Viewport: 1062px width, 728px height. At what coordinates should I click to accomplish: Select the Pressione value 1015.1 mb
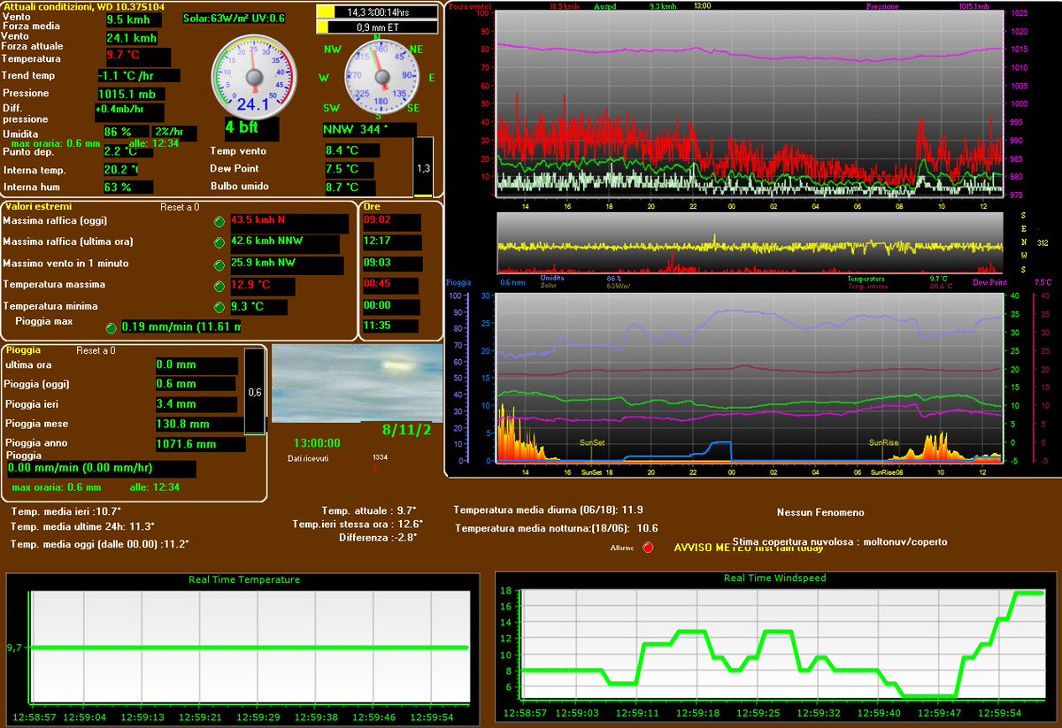coord(131,94)
